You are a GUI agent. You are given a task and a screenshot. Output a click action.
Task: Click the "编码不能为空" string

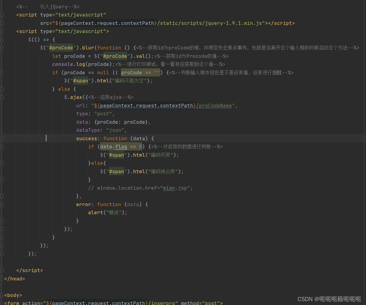130,81
